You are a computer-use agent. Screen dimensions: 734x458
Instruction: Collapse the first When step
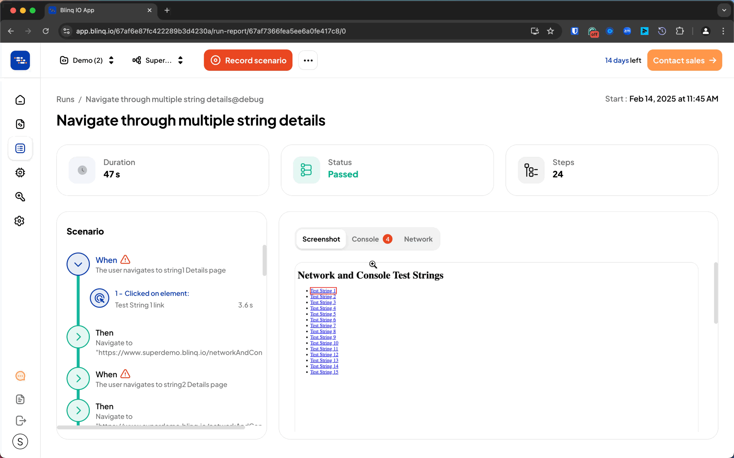(x=78, y=264)
